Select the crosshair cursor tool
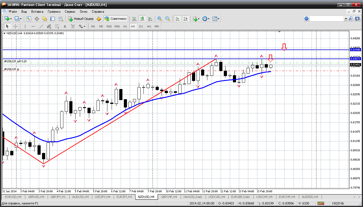363x207 pixels. [x=15, y=26]
